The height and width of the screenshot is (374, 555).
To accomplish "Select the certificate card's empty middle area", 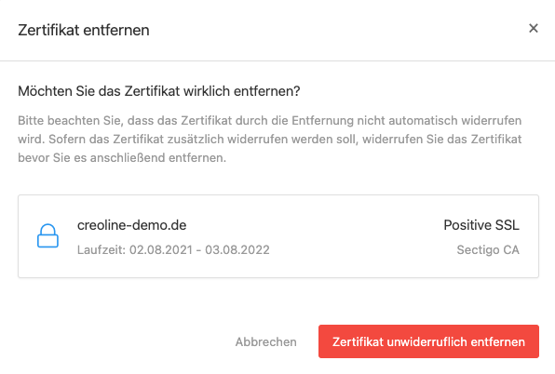I will [x=354, y=236].
